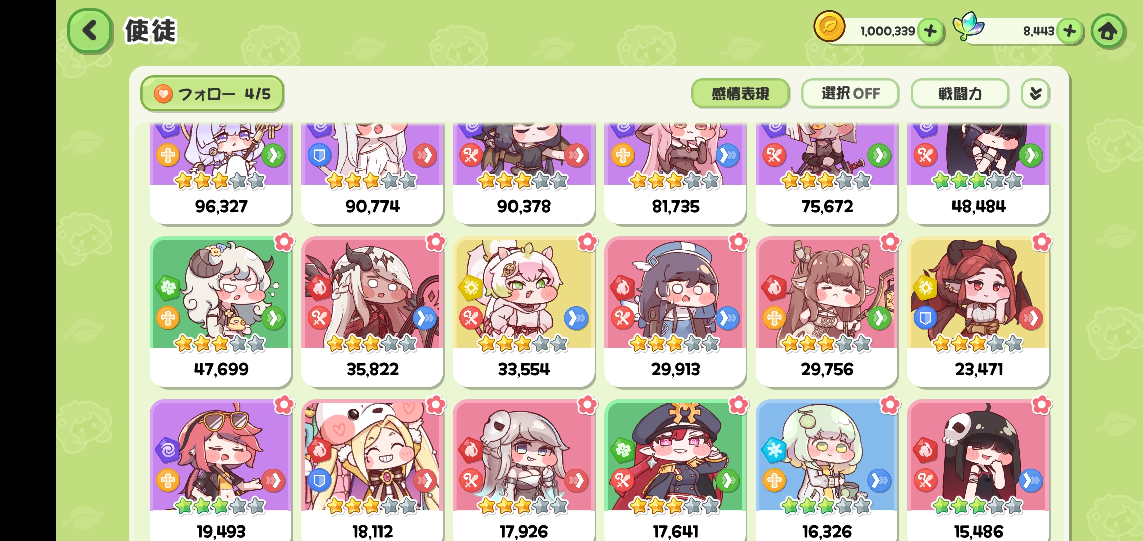The width and height of the screenshot is (1143, 541).
Task: Tap the rainbow crystal leaf icon
Action: tap(968, 26)
